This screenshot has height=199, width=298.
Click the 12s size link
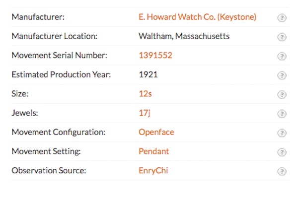(x=146, y=94)
